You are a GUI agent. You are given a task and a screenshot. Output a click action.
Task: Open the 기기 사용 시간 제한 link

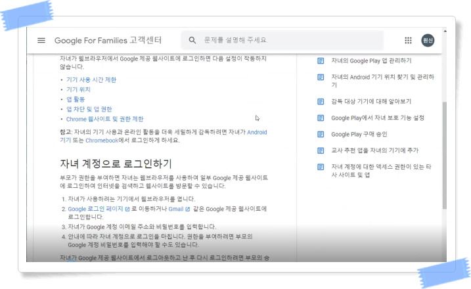pyautogui.click(x=91, y=80)
